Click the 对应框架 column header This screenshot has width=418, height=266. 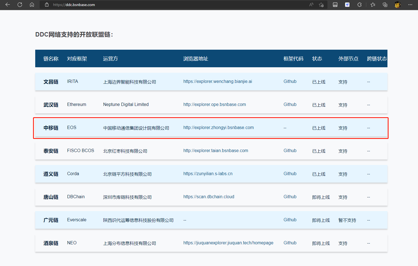(x=77, y=59)
